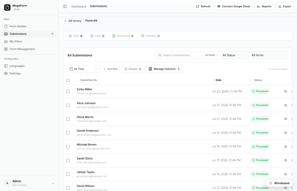Click Add filter button
Viewport: 297px width, 191px height.
(111, 69)
